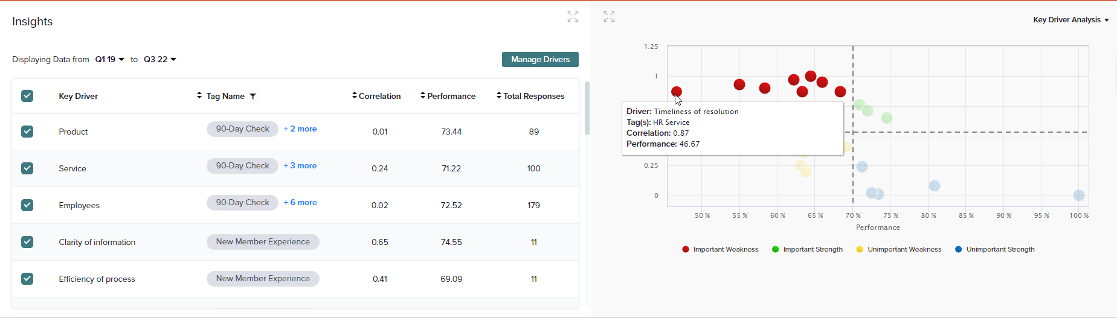Open the Q1 19 start date dropdown
Image resolution: width=1117 pixels, height=318 pixels.
coord(109,59)
